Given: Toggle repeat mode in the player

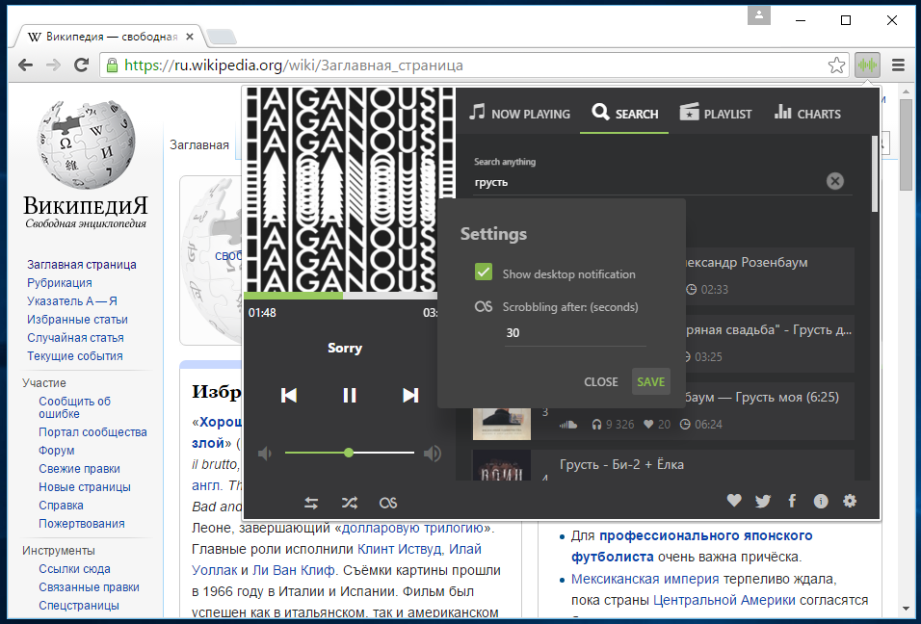Looking at the screenshot, I should 311,503.
